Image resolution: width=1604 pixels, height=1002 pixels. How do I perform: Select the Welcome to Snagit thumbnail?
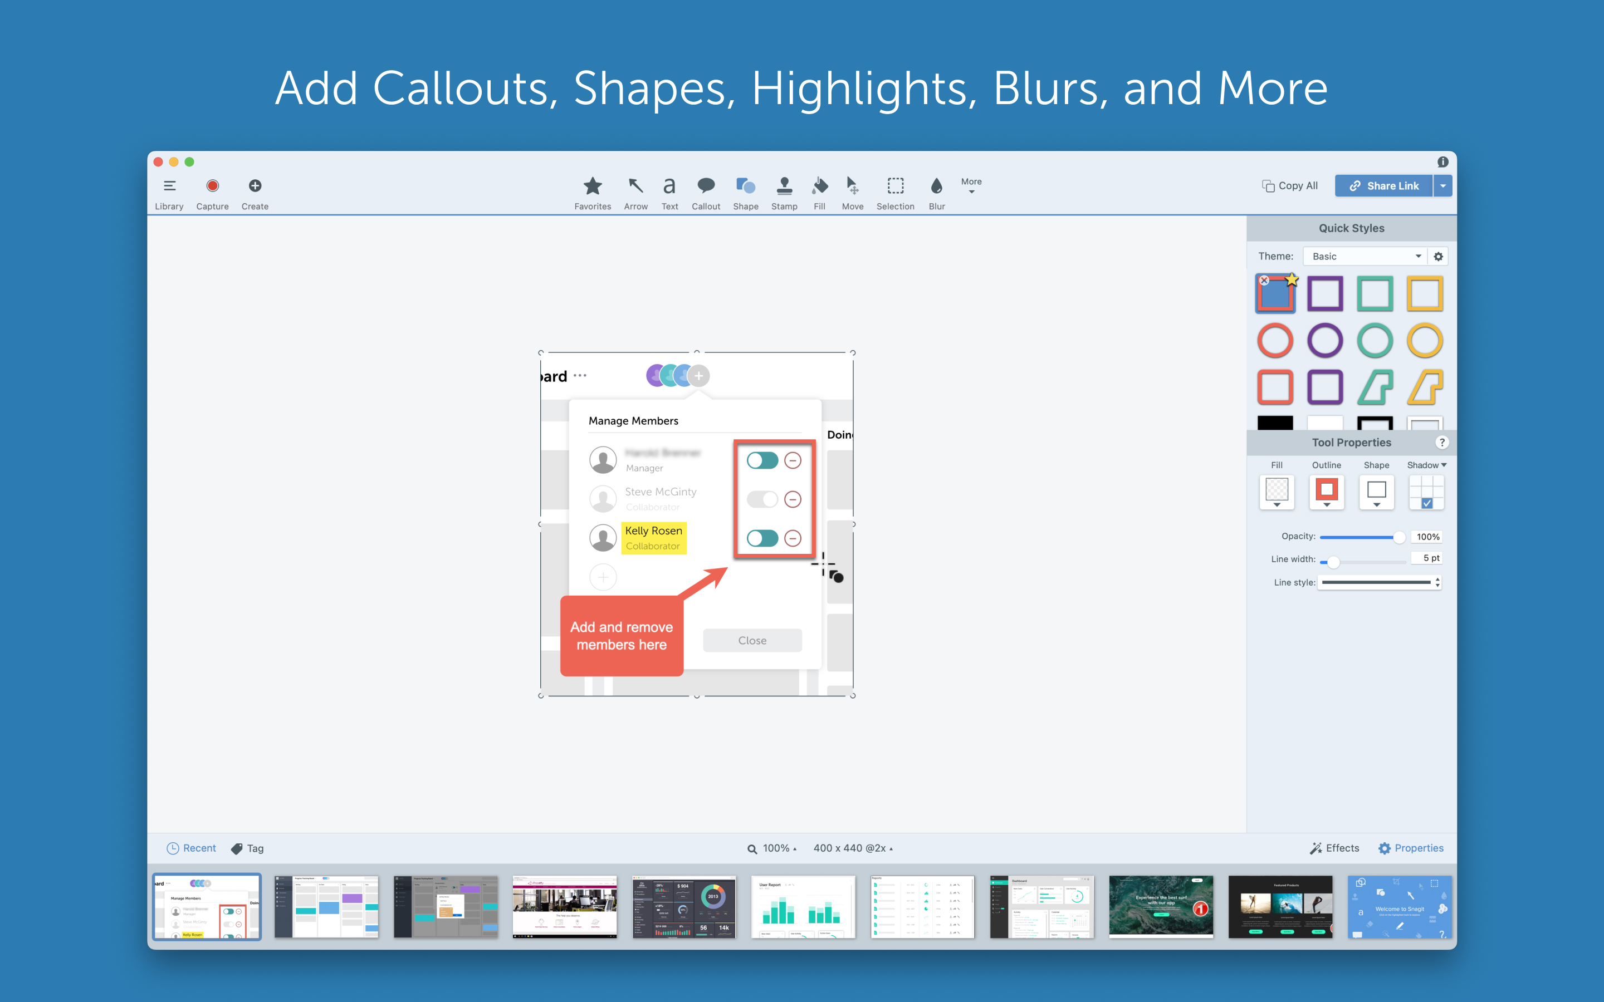click(x=1400, y=907)
